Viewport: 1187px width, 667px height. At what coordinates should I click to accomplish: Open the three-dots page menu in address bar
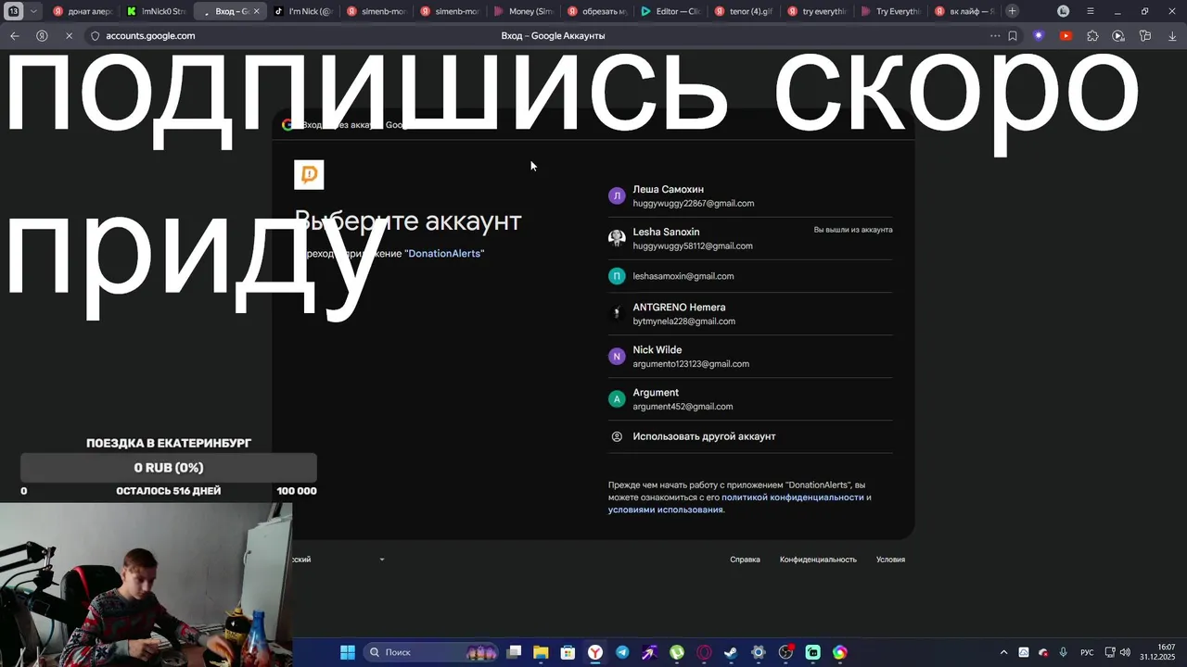[x=995, y=36]
